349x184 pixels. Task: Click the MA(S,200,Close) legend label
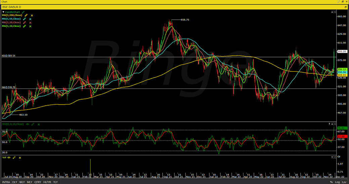[x=12, y=15]
